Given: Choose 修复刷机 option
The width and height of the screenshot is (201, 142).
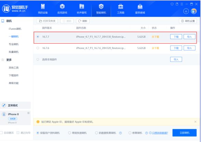Looking at the screenshot, I should (x=135, y=133).
